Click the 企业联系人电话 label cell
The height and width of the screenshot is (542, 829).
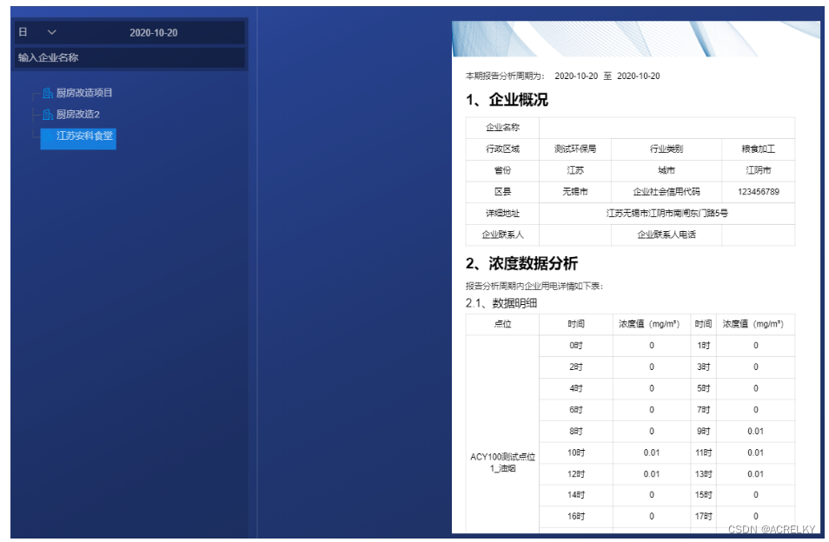[667, 235]
